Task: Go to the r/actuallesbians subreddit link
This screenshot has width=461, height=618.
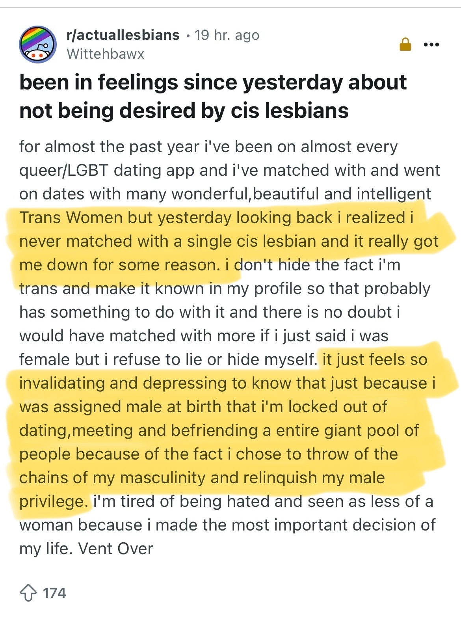Action: tap(123, 35)
